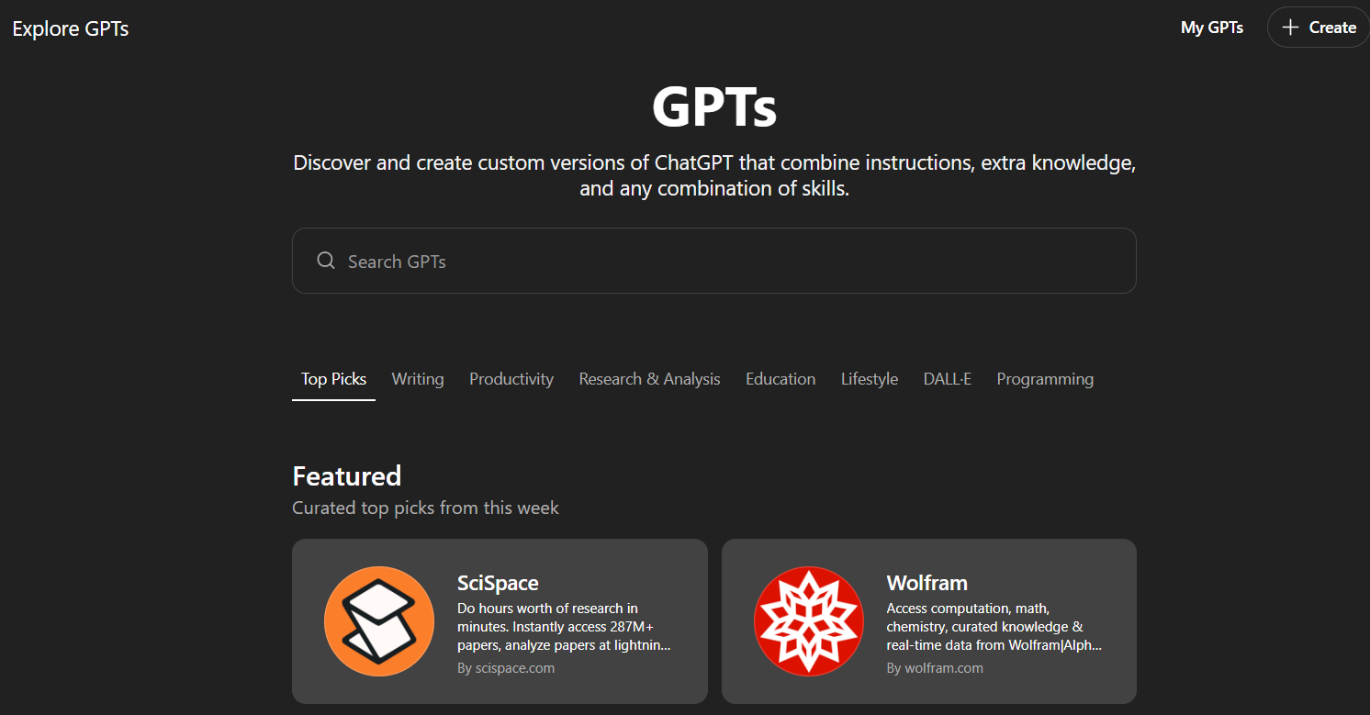Open the Top Picks tab

click(x=333, y=379)
